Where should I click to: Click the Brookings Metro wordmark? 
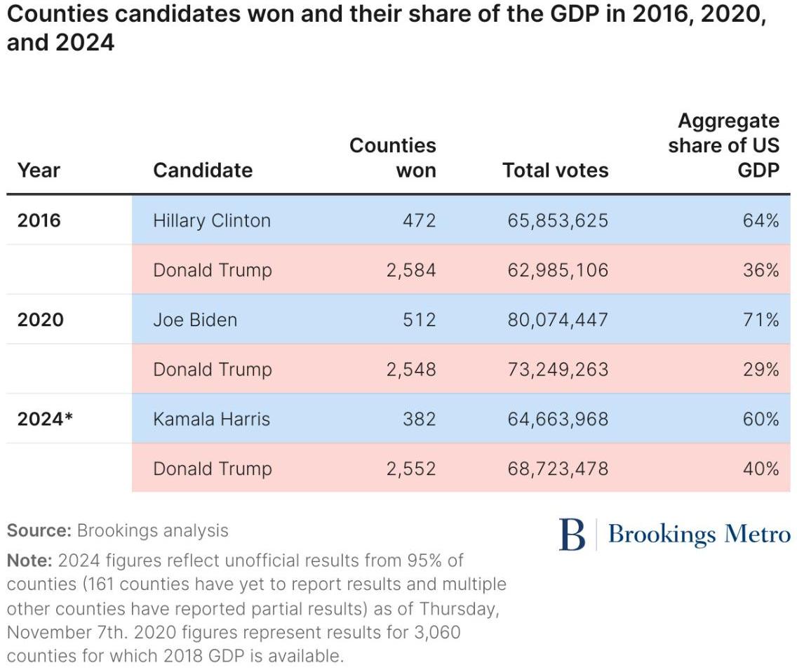699,535
